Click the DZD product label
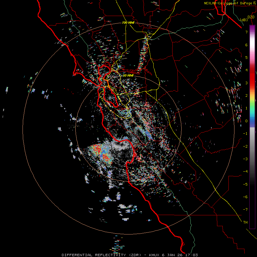The height and width of the screenshot is (257, 257). coord(251,17)
